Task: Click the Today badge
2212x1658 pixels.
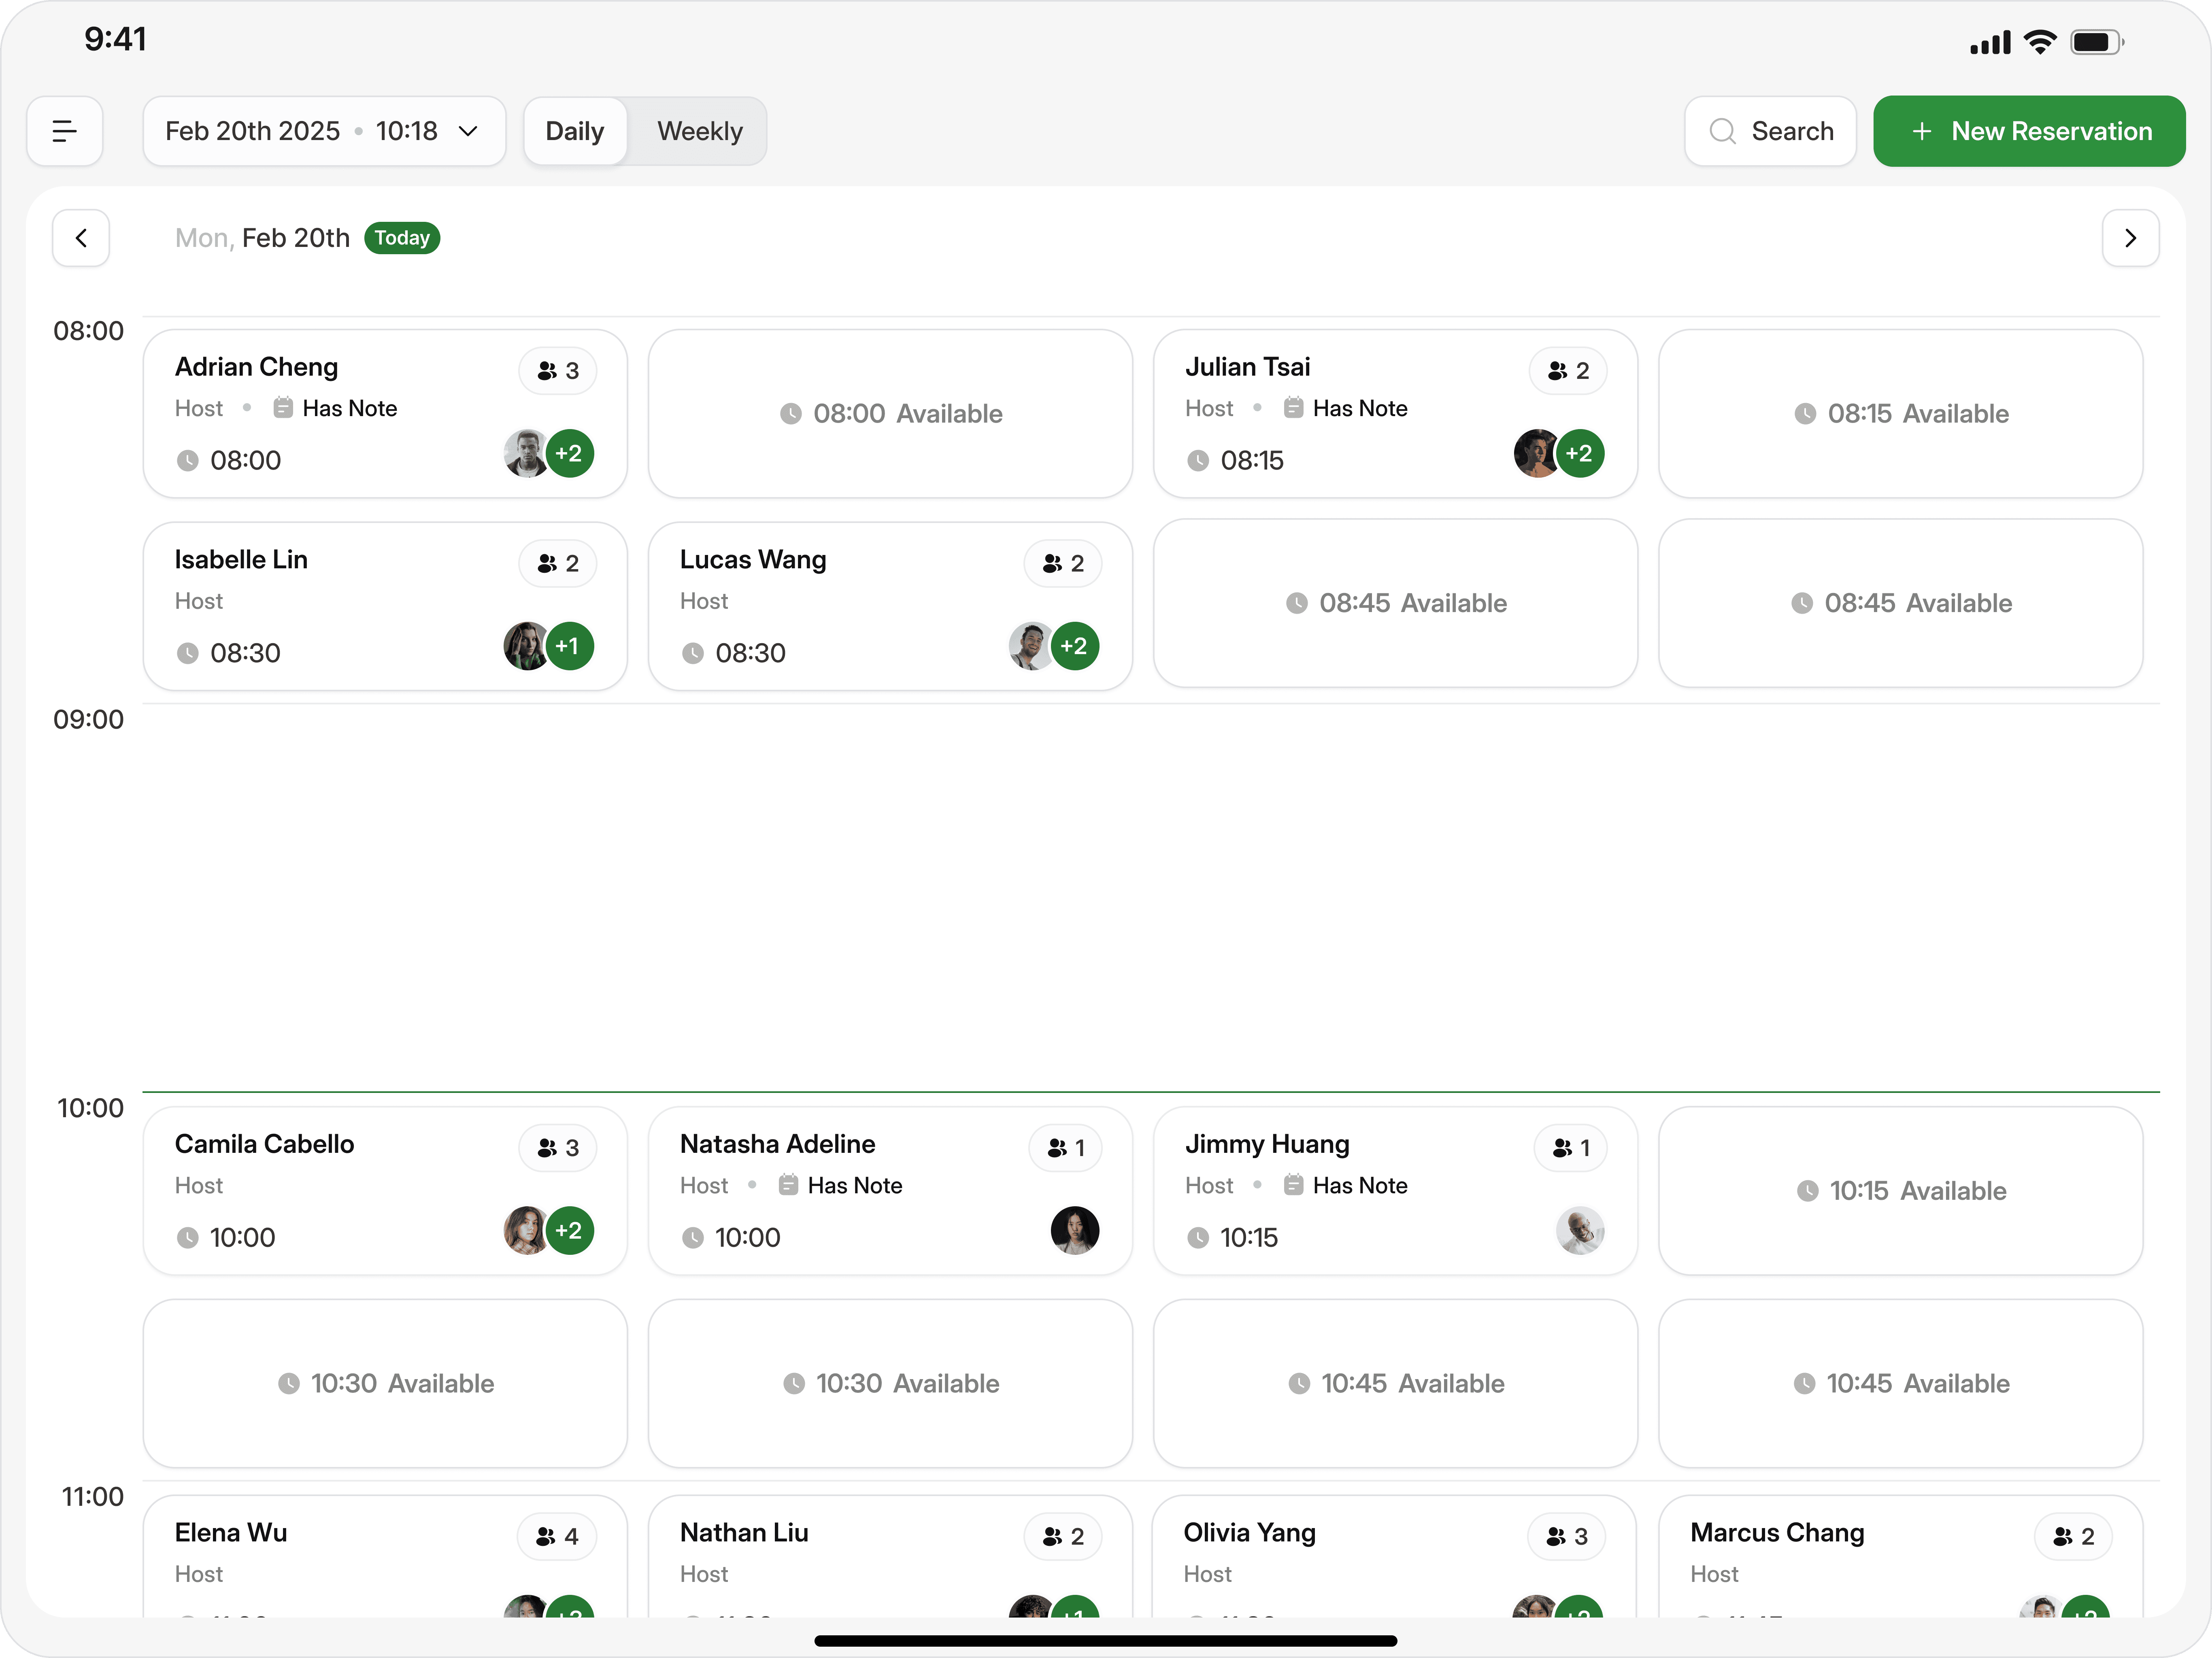Action: point(402,238)
